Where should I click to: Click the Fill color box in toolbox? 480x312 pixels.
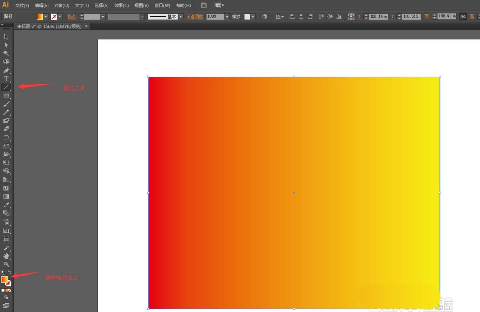[4, 279]
